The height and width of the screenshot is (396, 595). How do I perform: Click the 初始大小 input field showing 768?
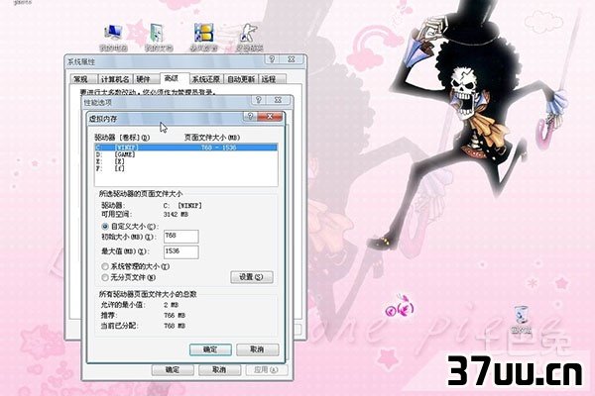pos(181,237)
